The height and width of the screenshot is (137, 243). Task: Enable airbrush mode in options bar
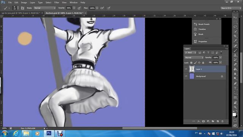(102, 8)
